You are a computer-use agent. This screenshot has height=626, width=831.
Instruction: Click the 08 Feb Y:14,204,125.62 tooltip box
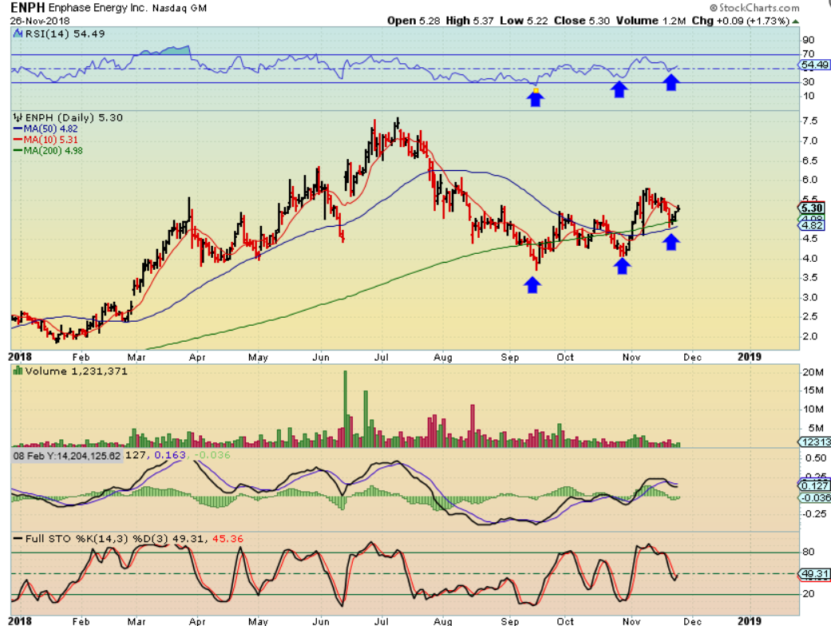coord(67,456)
